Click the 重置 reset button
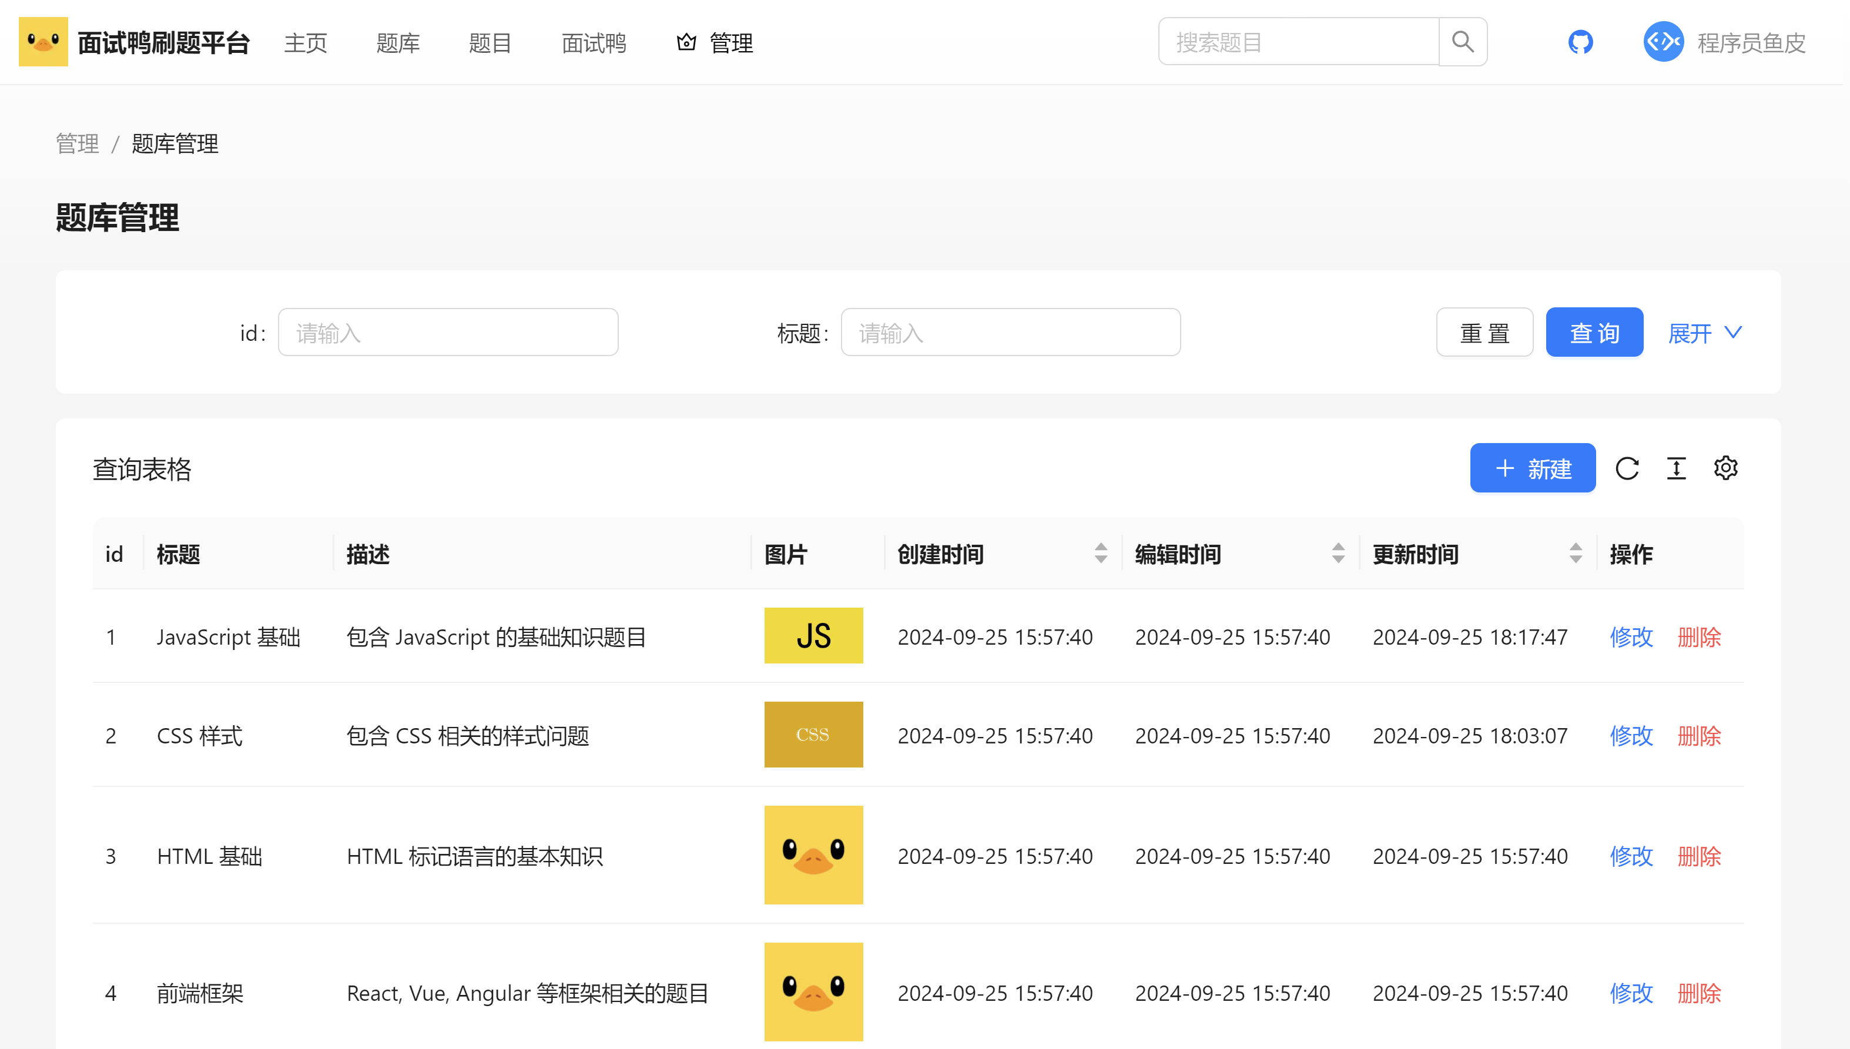 tap(1484, 333)
